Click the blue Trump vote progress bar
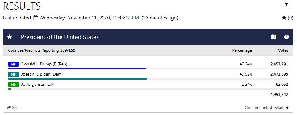 [x=77, y=69]
